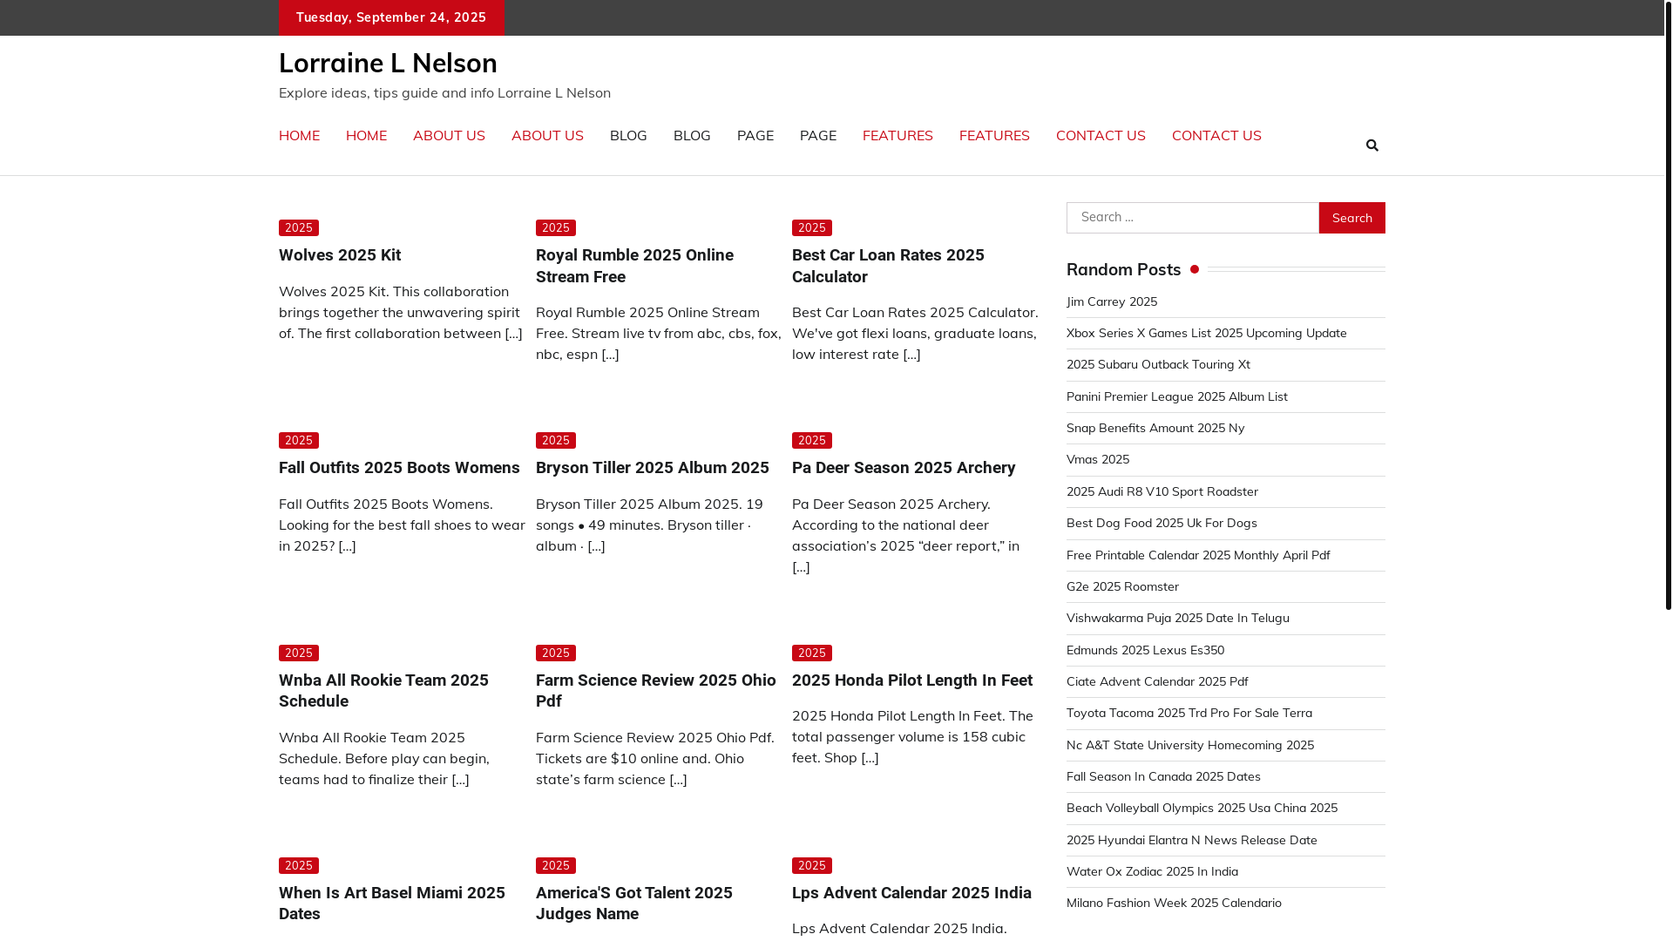
Task: Click the sidebar Search button
Action: click(1351, 218)
